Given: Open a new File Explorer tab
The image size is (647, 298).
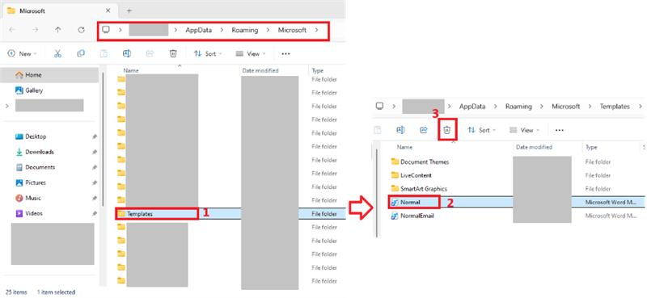Looking at the screenshot, I should pos(129,10).
